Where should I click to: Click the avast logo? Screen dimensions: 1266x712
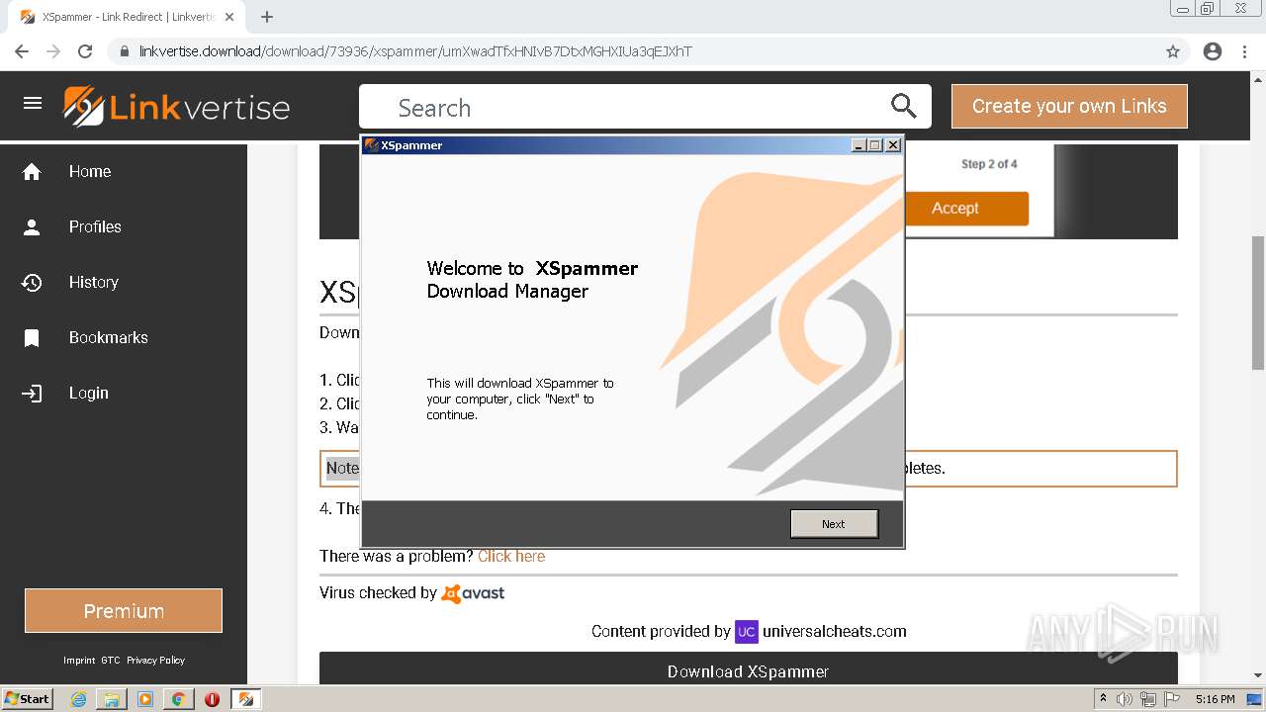473,593
